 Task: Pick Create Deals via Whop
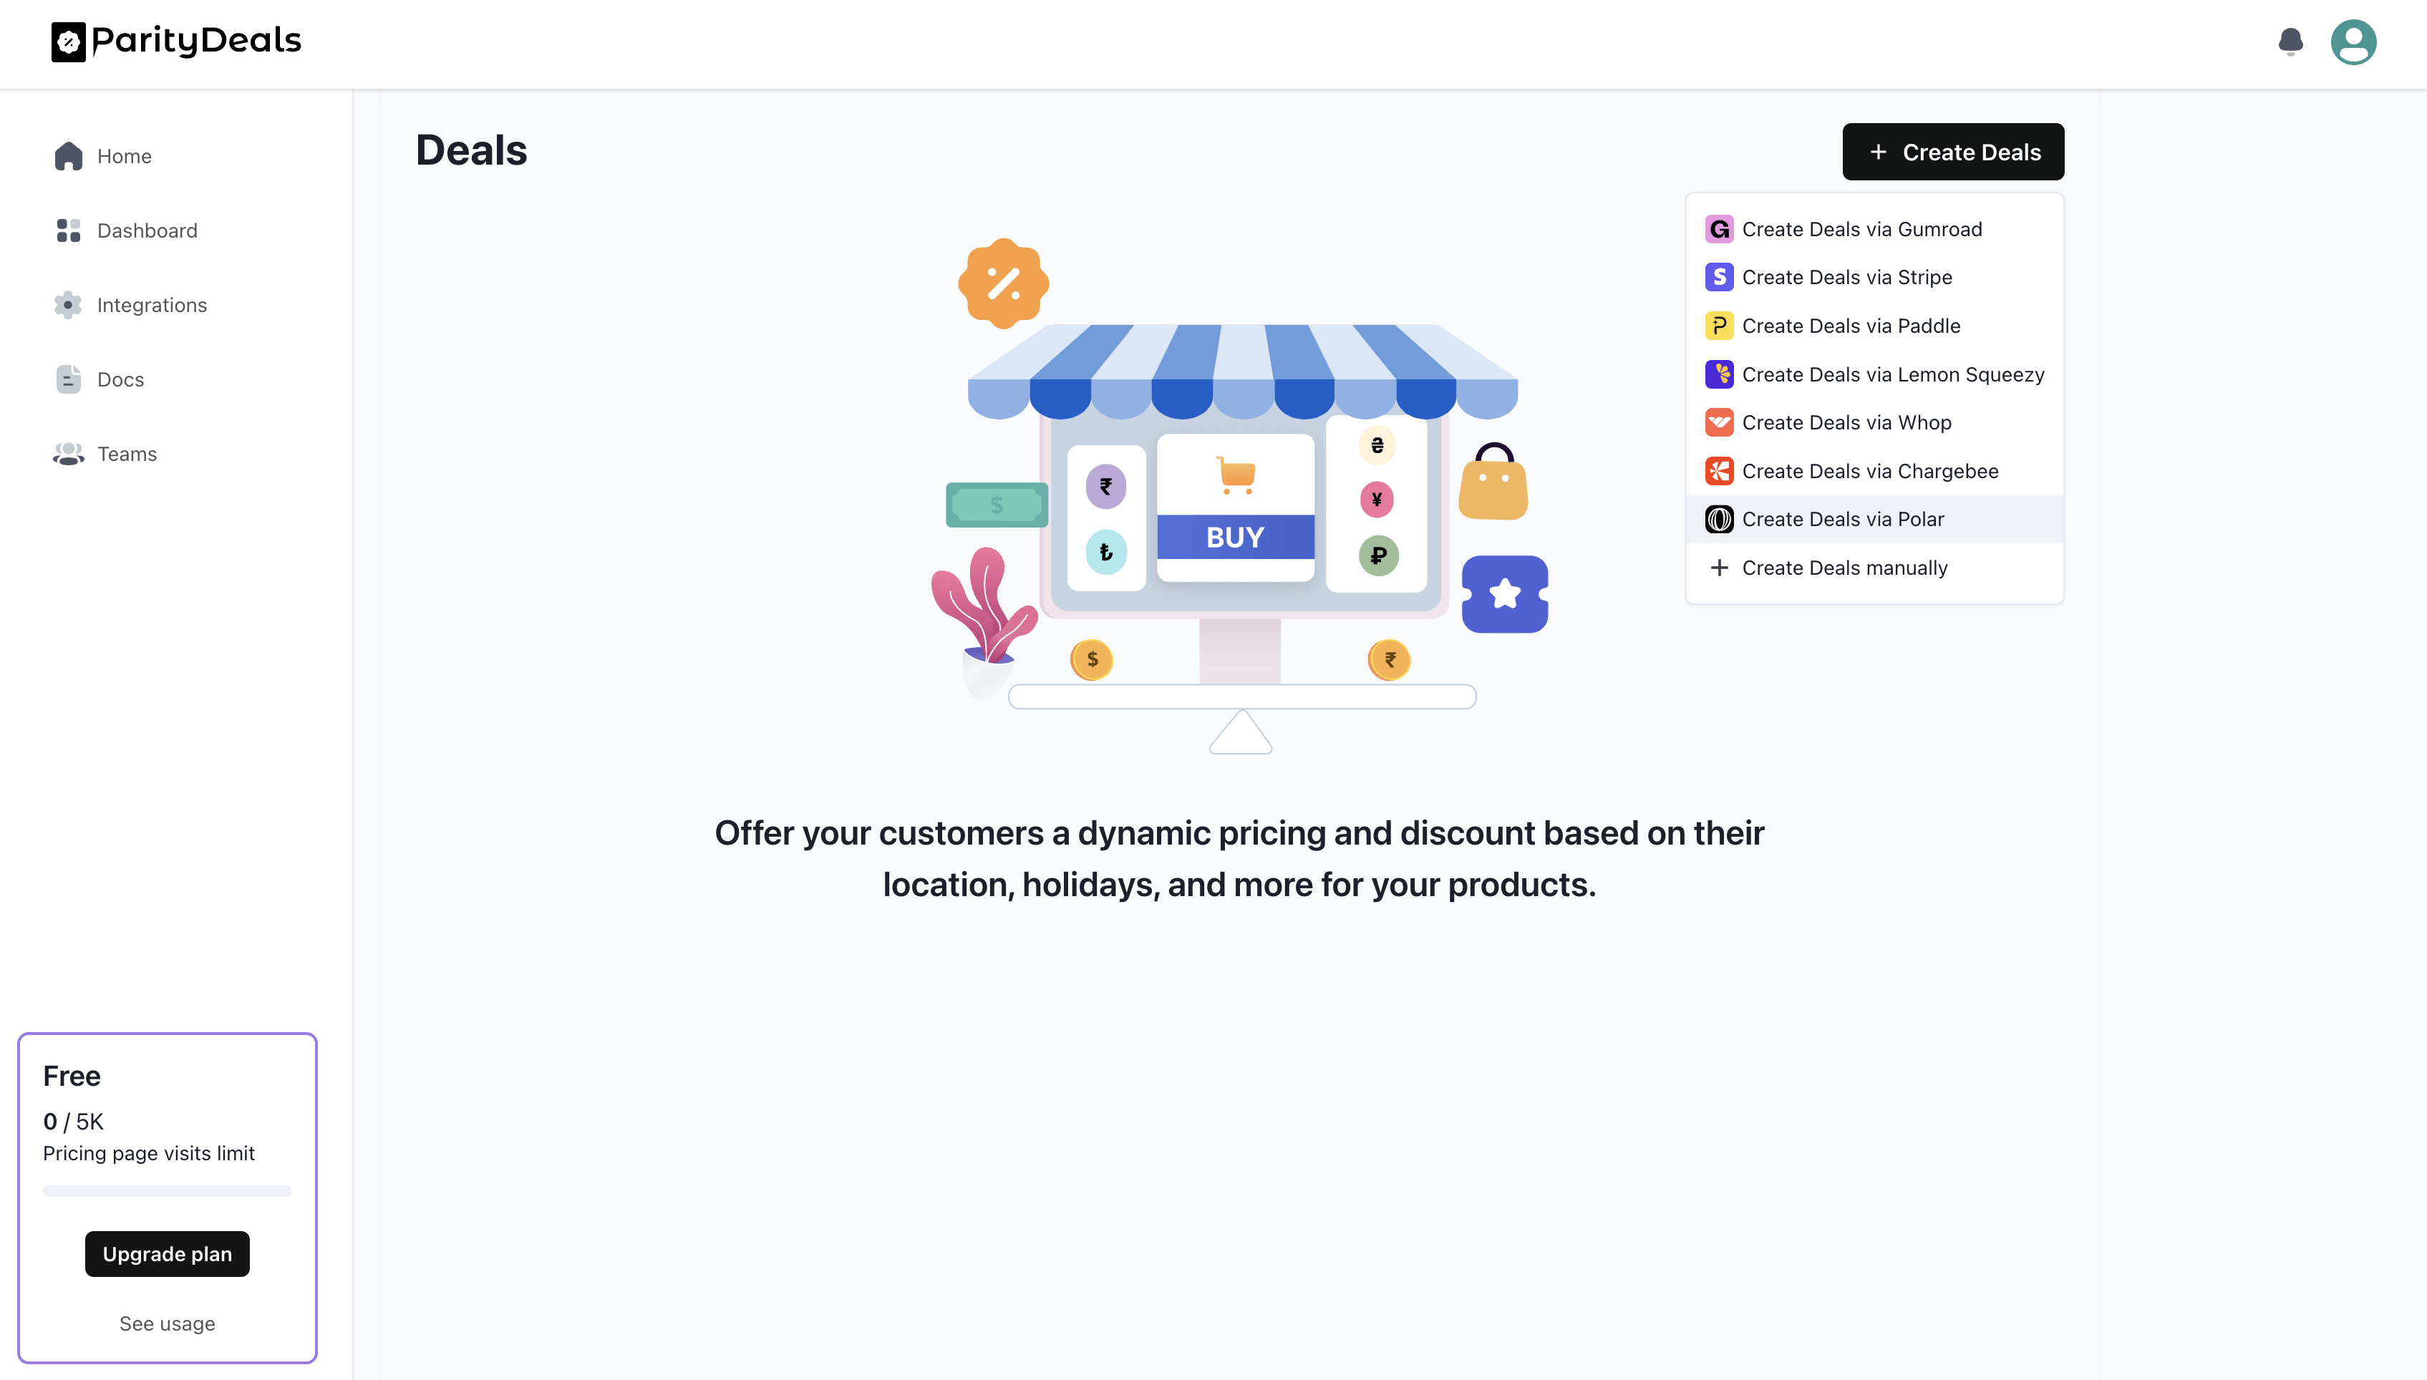coord(1846,423)
